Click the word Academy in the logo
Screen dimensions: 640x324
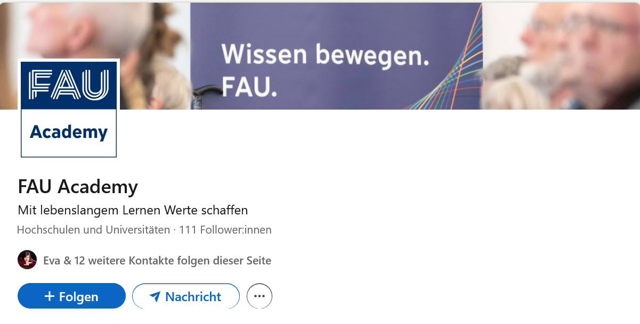[69, 132]
